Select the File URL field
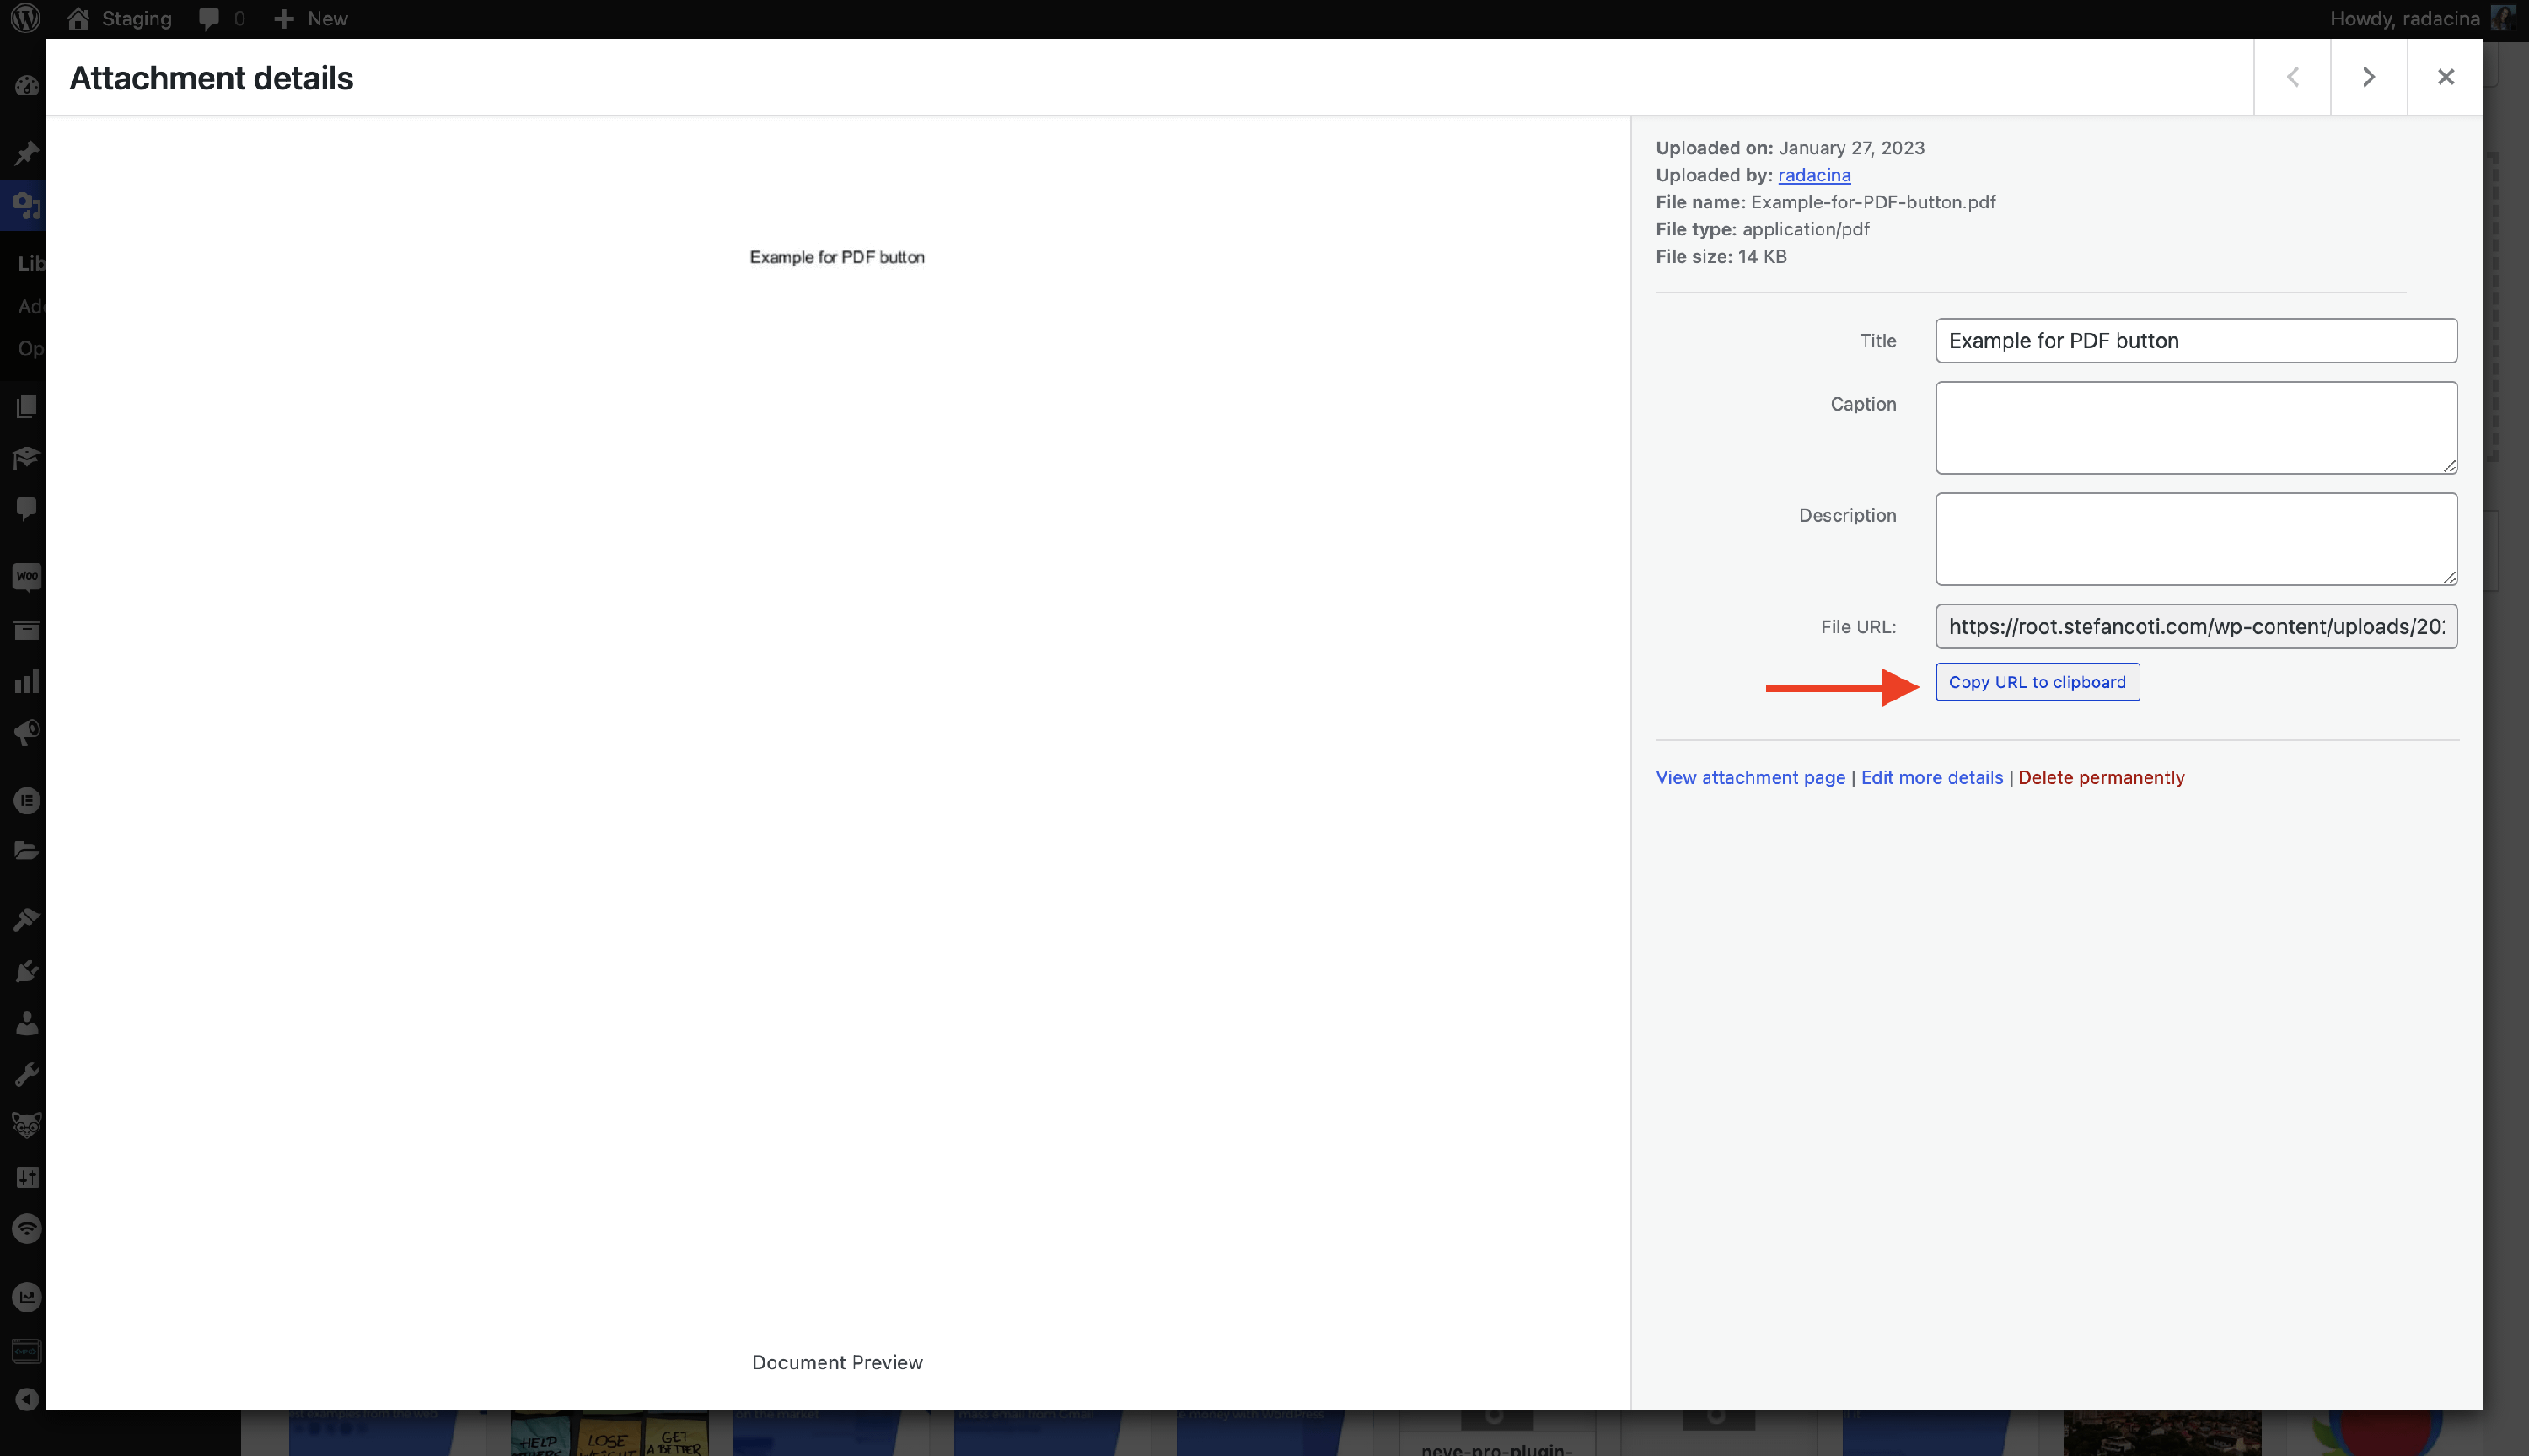Viewport: 2529px width, 1456px height. (2195, 627)
